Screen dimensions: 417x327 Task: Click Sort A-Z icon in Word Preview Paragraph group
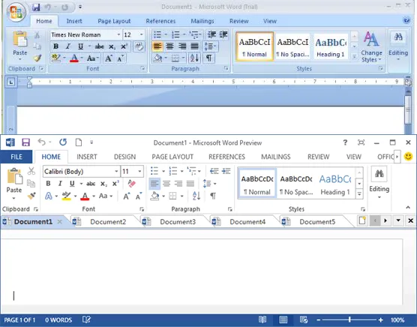coord(196,196)
